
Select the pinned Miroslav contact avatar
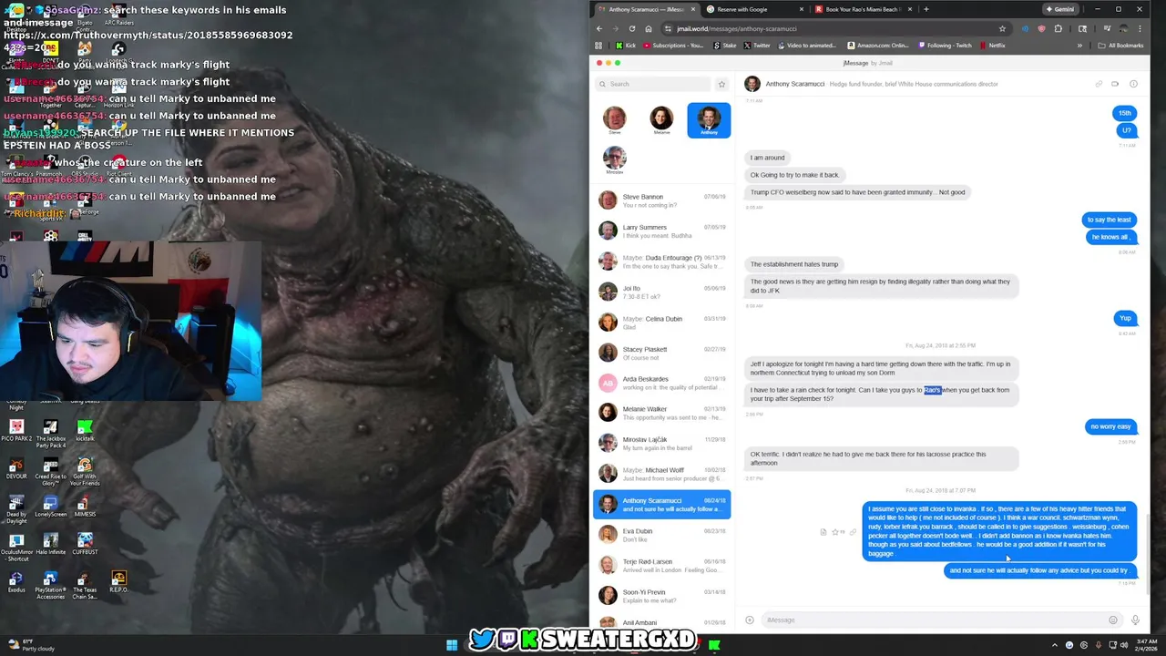click(615, 159)
